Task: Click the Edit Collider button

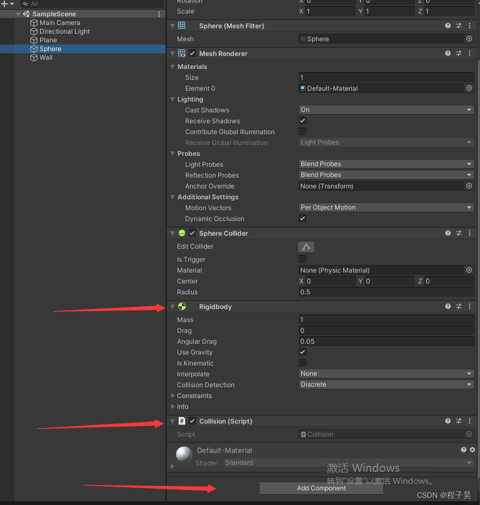Action: 306,247
